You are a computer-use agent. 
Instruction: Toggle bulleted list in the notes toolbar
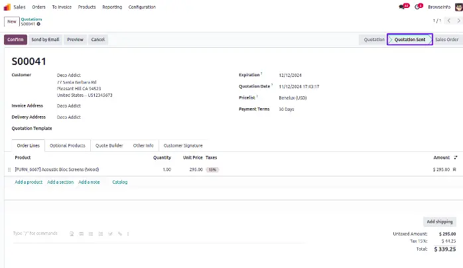pyautogui.click(x=90, y=234)
